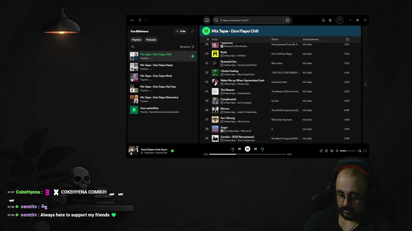The image size is (412, 231).
Task: Select track The Reason
Action: tap(280, 91)
